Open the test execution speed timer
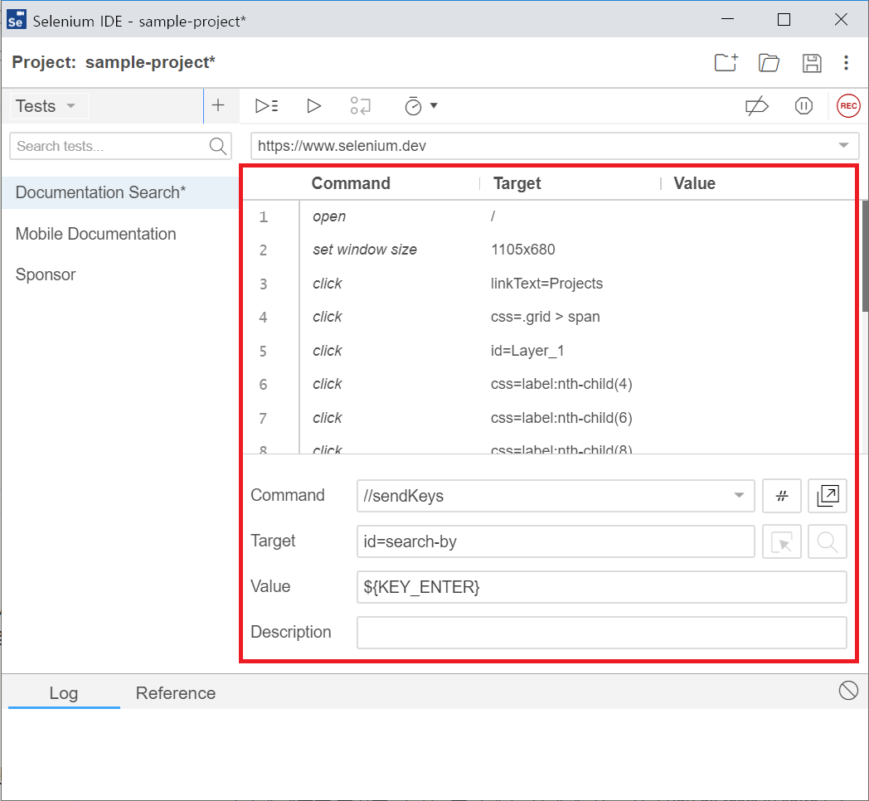 click(420, 106)
